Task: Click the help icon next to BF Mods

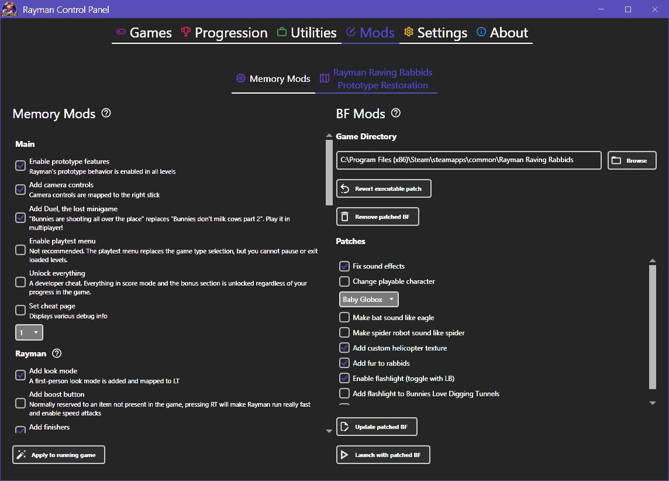Action: coord(396,113)
